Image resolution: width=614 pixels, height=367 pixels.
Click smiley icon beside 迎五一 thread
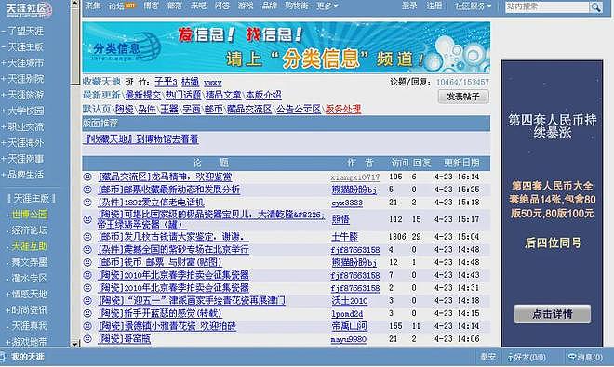pos(87,300)
